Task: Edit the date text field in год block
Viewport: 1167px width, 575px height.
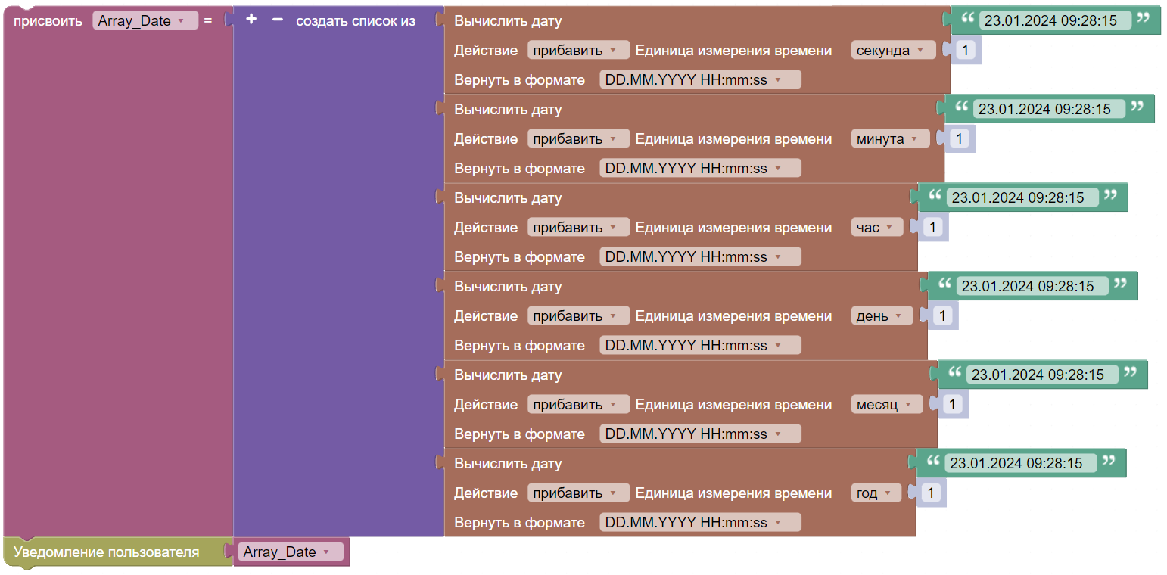Action: [1021, 464]
